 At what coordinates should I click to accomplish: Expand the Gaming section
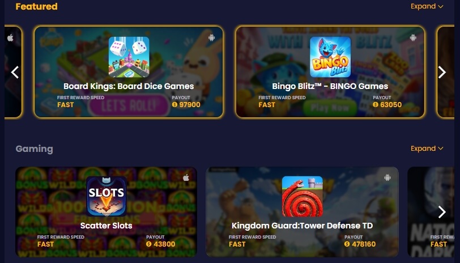[x=427, y=149]
